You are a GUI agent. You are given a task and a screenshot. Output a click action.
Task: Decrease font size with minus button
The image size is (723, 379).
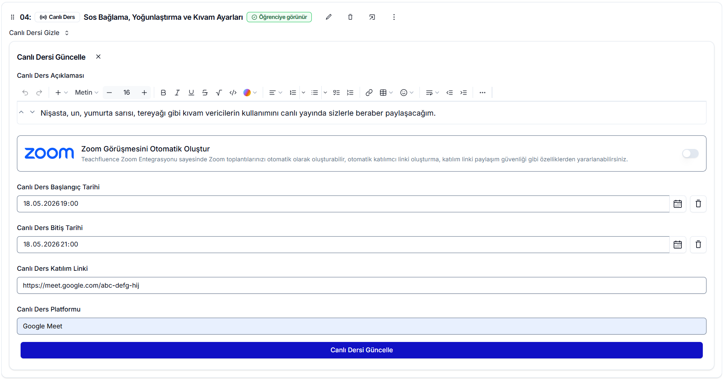(109, 93)
